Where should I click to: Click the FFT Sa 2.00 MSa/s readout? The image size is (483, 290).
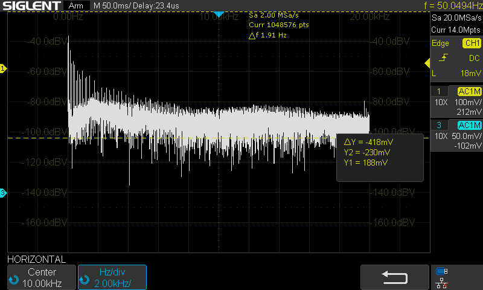[x=273, y=15]
